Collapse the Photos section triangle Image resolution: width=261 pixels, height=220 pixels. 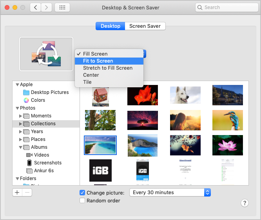point(17,108)
